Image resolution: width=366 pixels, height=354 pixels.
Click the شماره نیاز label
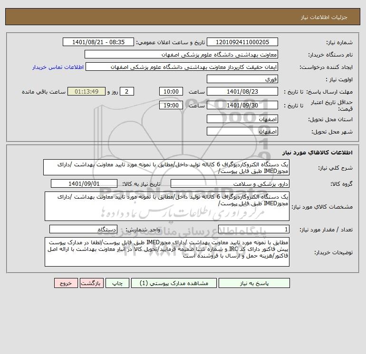339,42
